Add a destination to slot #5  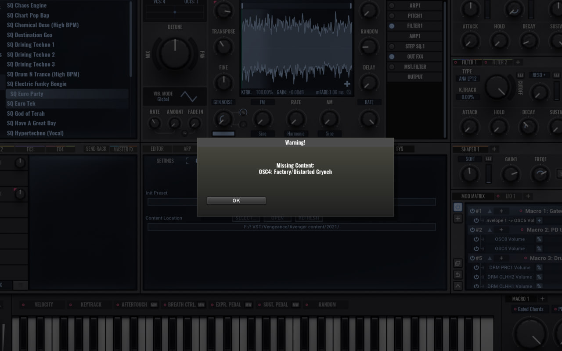(501, 258)
